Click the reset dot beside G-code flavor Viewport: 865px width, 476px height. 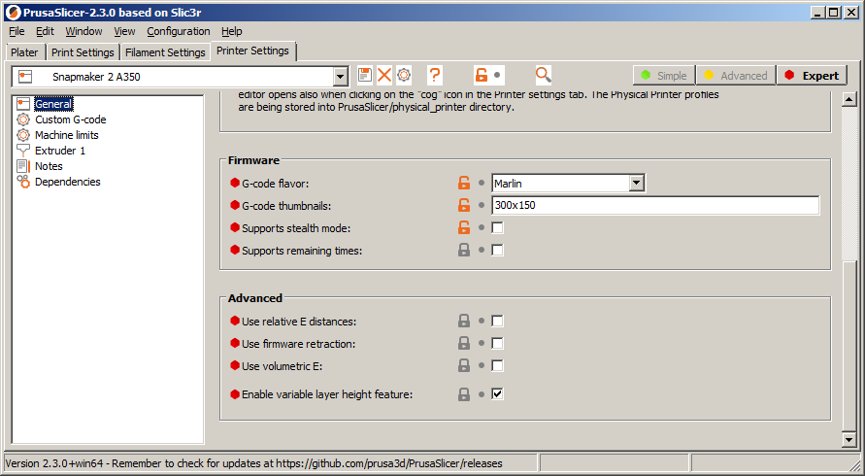click(482, 183)
